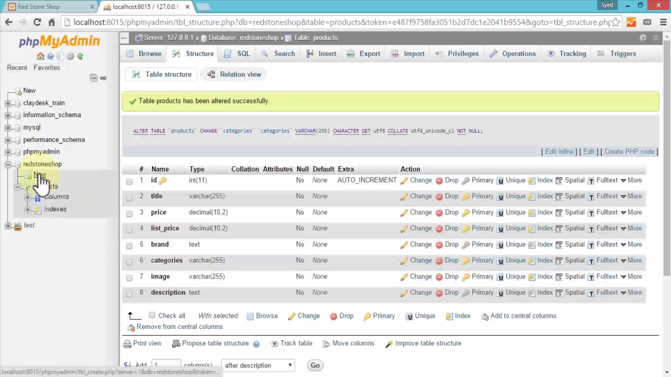Open the Privileges tab

tap(456, 53)
